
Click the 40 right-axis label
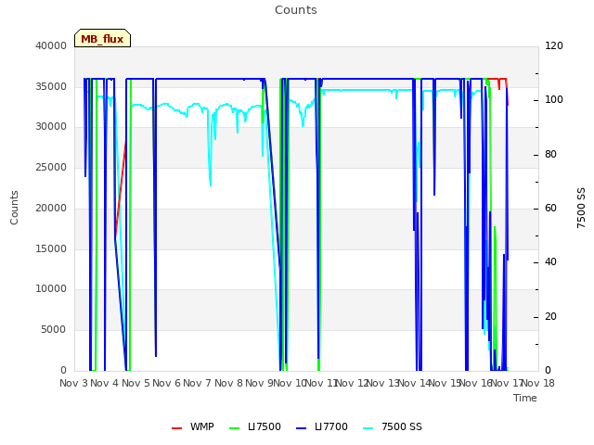point(550,261)
